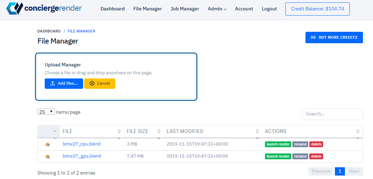Click the 'Showing 1 to 2 of 2 entries' text
The image size is (373, 179).
(x=66, y=173)
